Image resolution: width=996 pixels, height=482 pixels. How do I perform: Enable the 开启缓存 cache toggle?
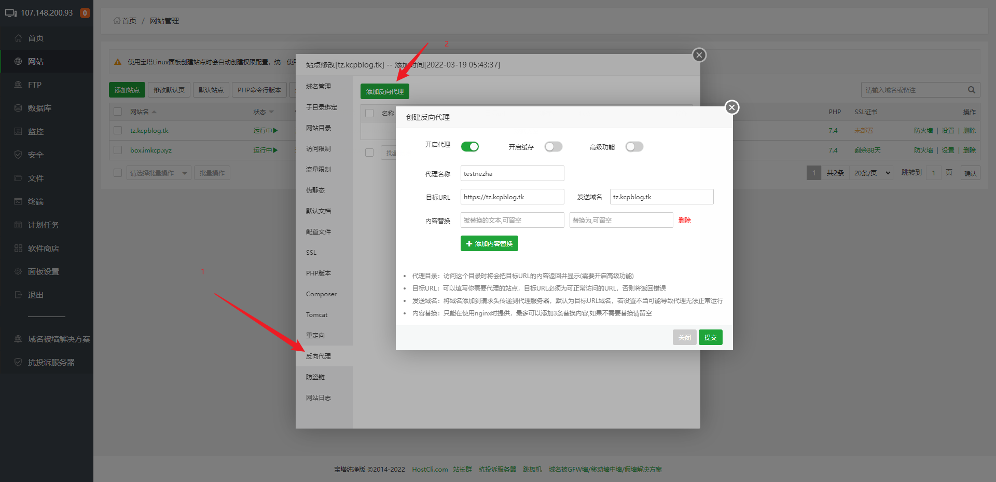tap(554, 147)
